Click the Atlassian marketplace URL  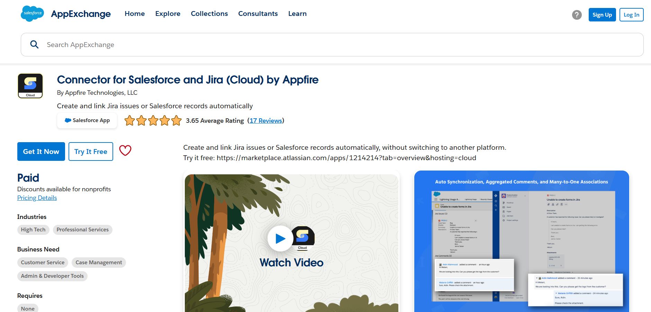346,158
